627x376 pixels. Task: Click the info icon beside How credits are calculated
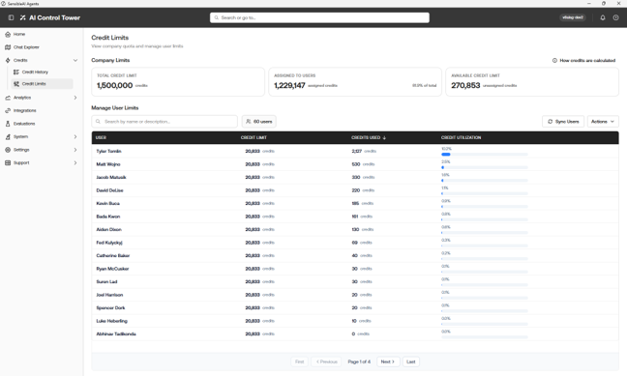554,60
